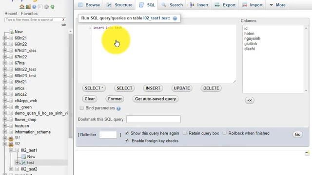This screenshot has width=312, height=175.
Task: Switch to the Browse tab
Action: (89, 5)
